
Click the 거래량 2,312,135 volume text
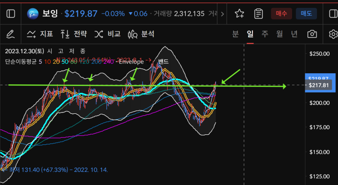(179, 14)
